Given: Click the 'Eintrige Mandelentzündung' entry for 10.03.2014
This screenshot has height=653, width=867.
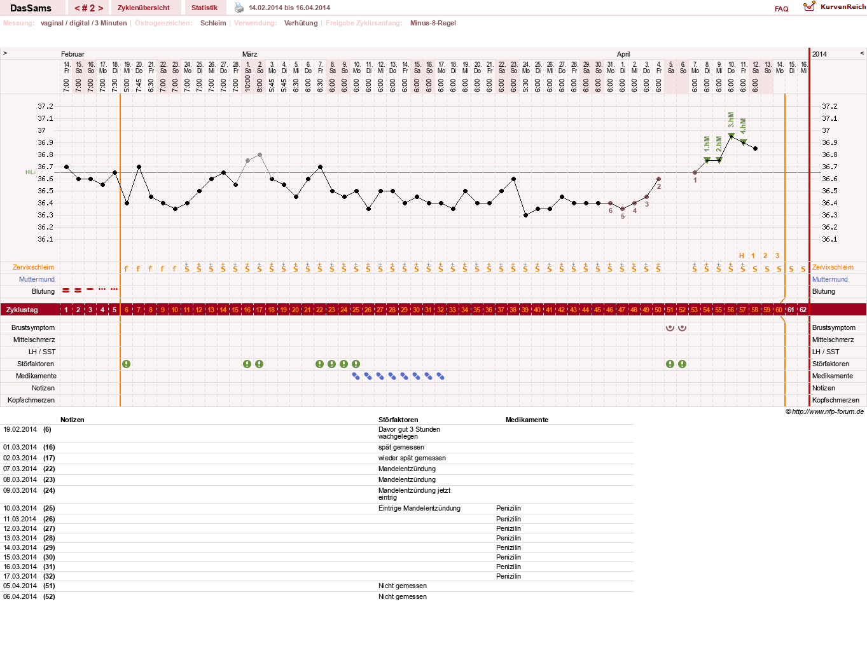Looking at the screenshot, I should coord(419,508).
